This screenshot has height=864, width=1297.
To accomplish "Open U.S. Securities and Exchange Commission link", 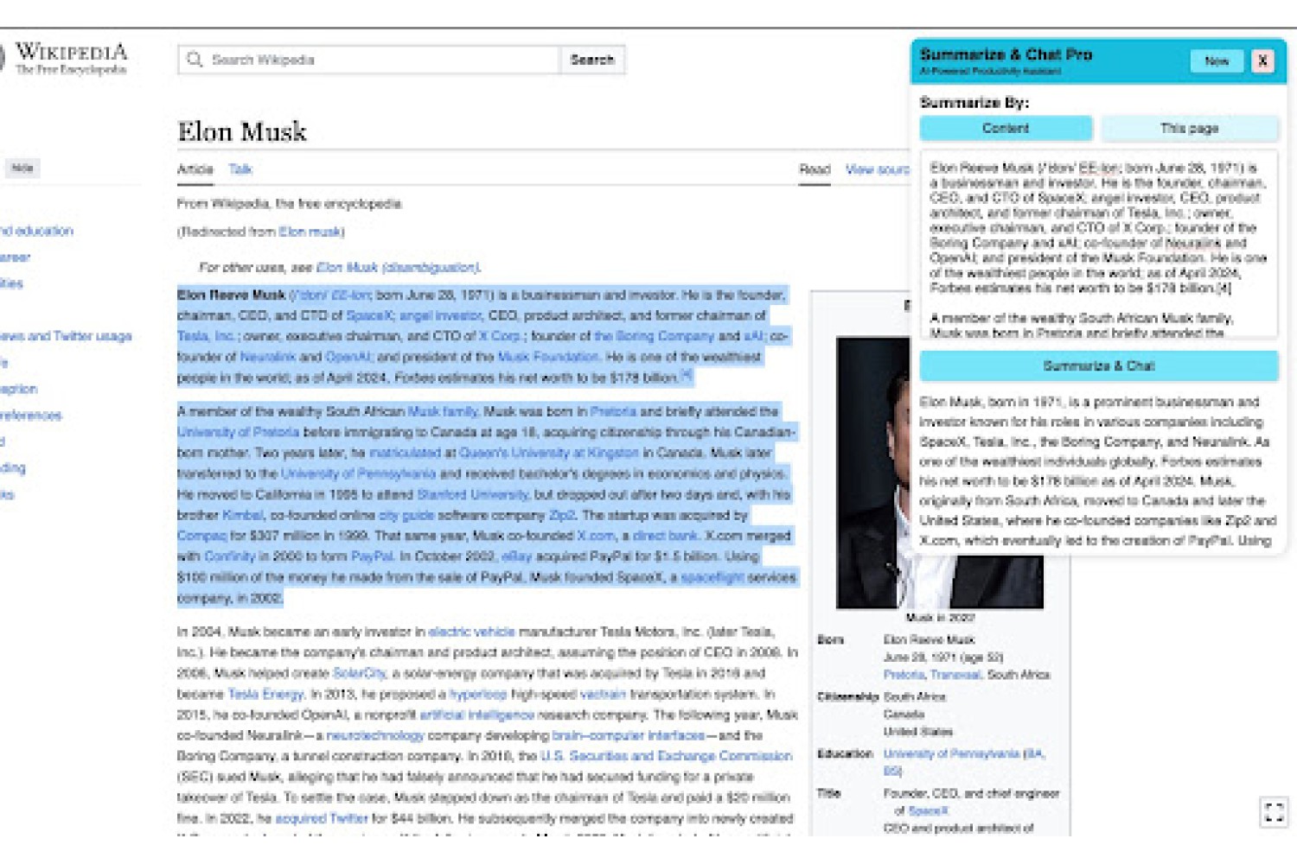I will coord(666,756).
